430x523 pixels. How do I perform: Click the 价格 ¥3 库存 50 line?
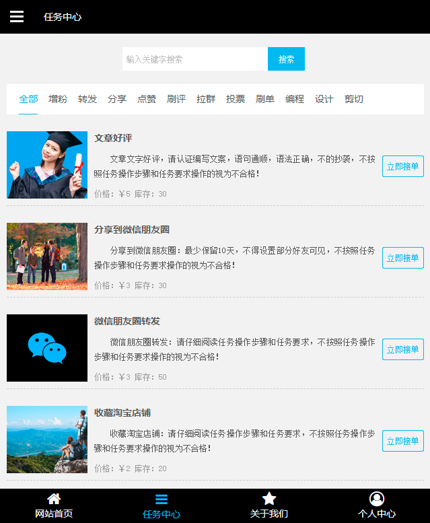(x=131, y=377)
